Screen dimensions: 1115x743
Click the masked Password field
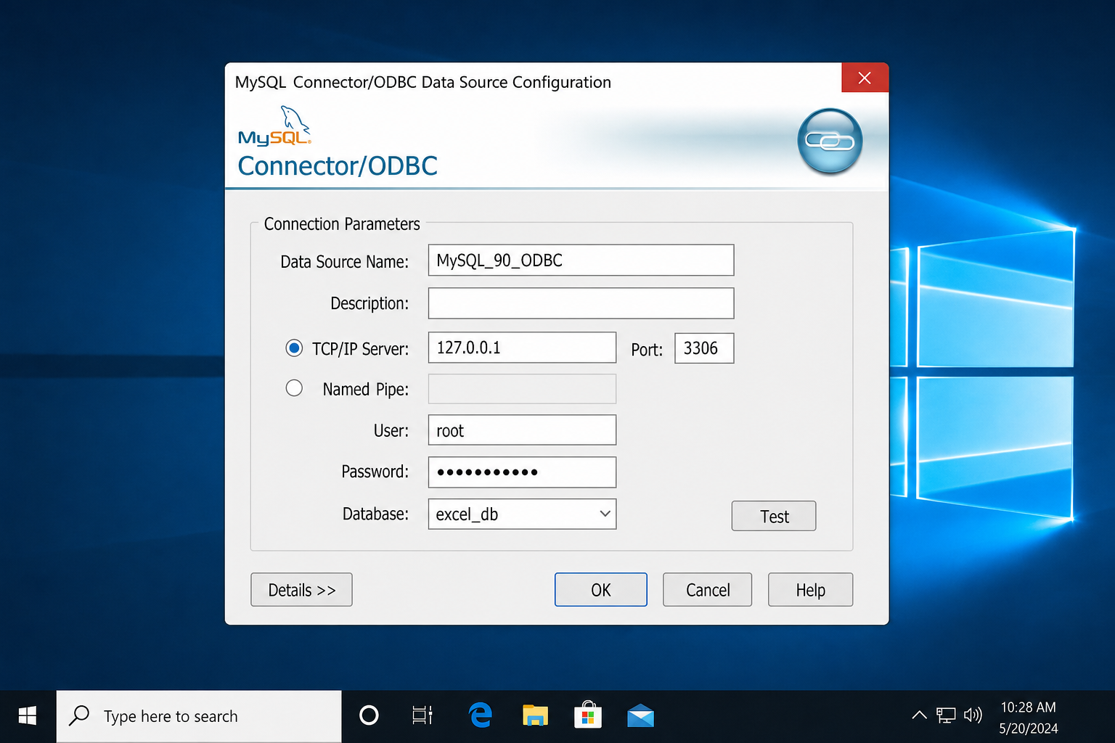coord(522,472)
